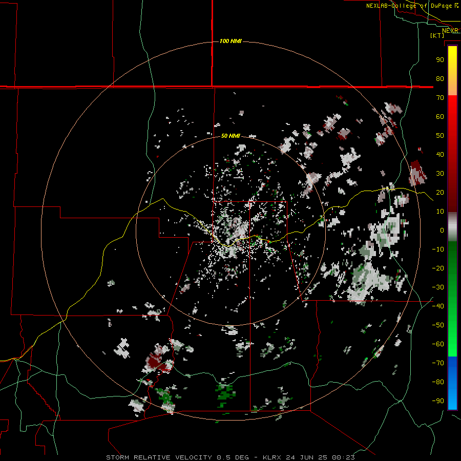
Task: Click the blue bottom segment of color bar
Action: pos(452,383)
